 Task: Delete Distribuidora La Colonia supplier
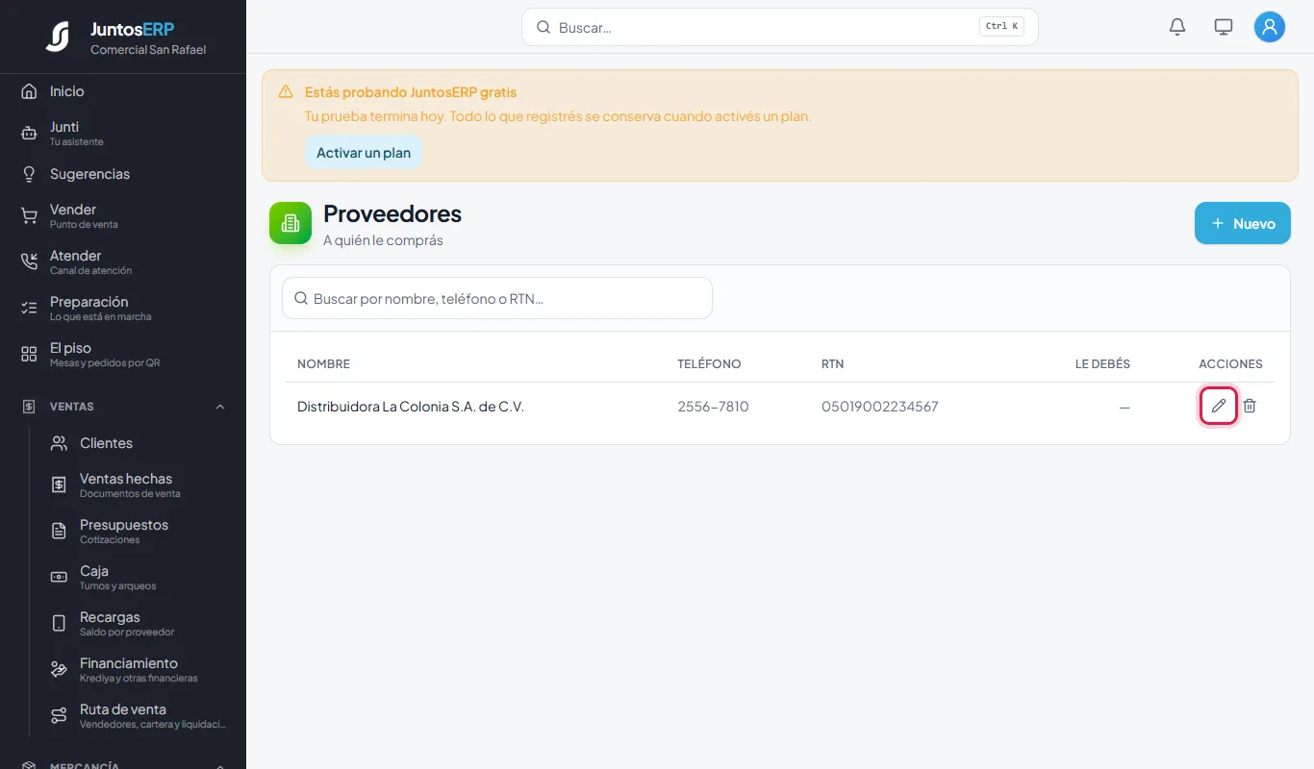(1250, 406)
